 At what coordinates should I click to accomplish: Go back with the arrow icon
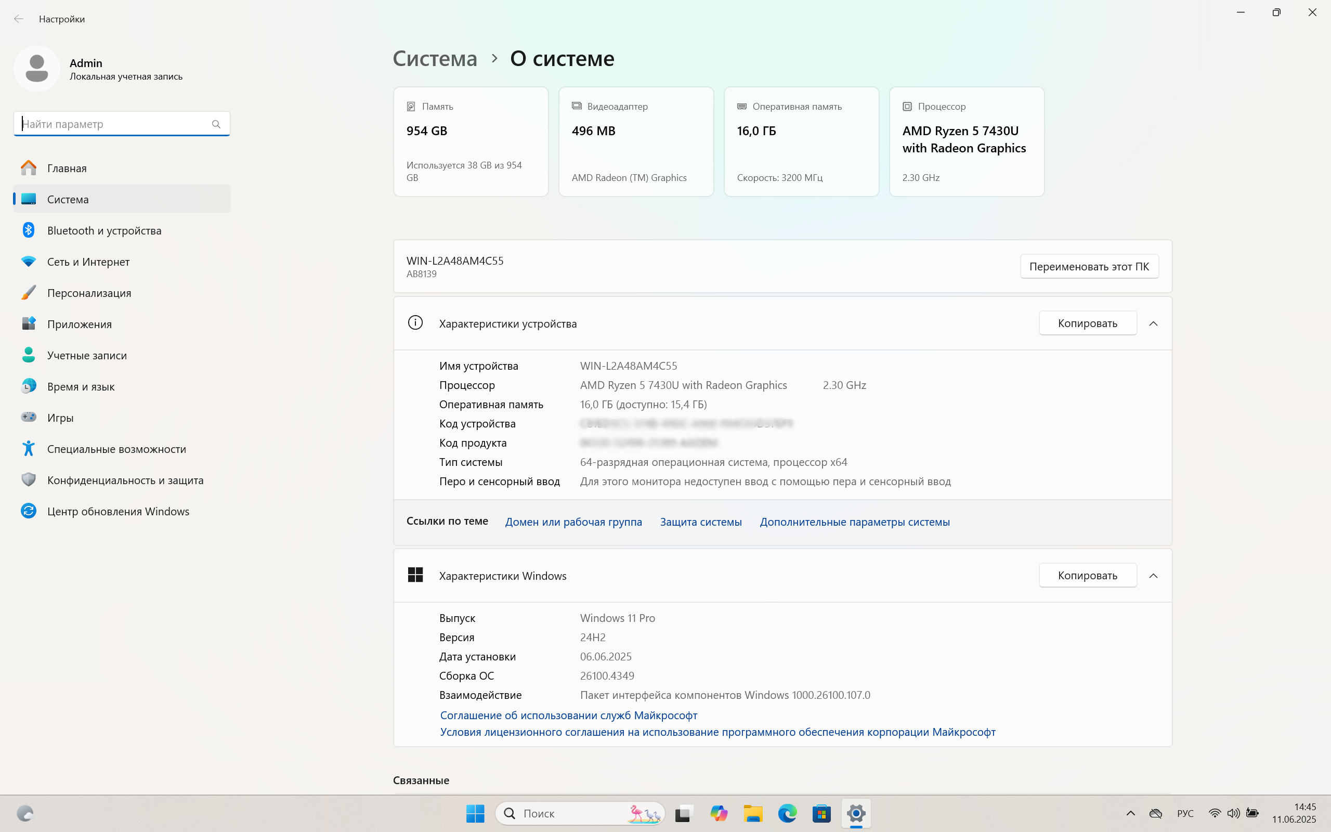click(19, 19)
